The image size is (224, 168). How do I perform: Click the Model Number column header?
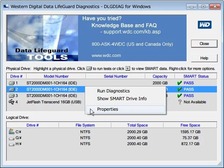pyautogui.click(x=56, y=76)
